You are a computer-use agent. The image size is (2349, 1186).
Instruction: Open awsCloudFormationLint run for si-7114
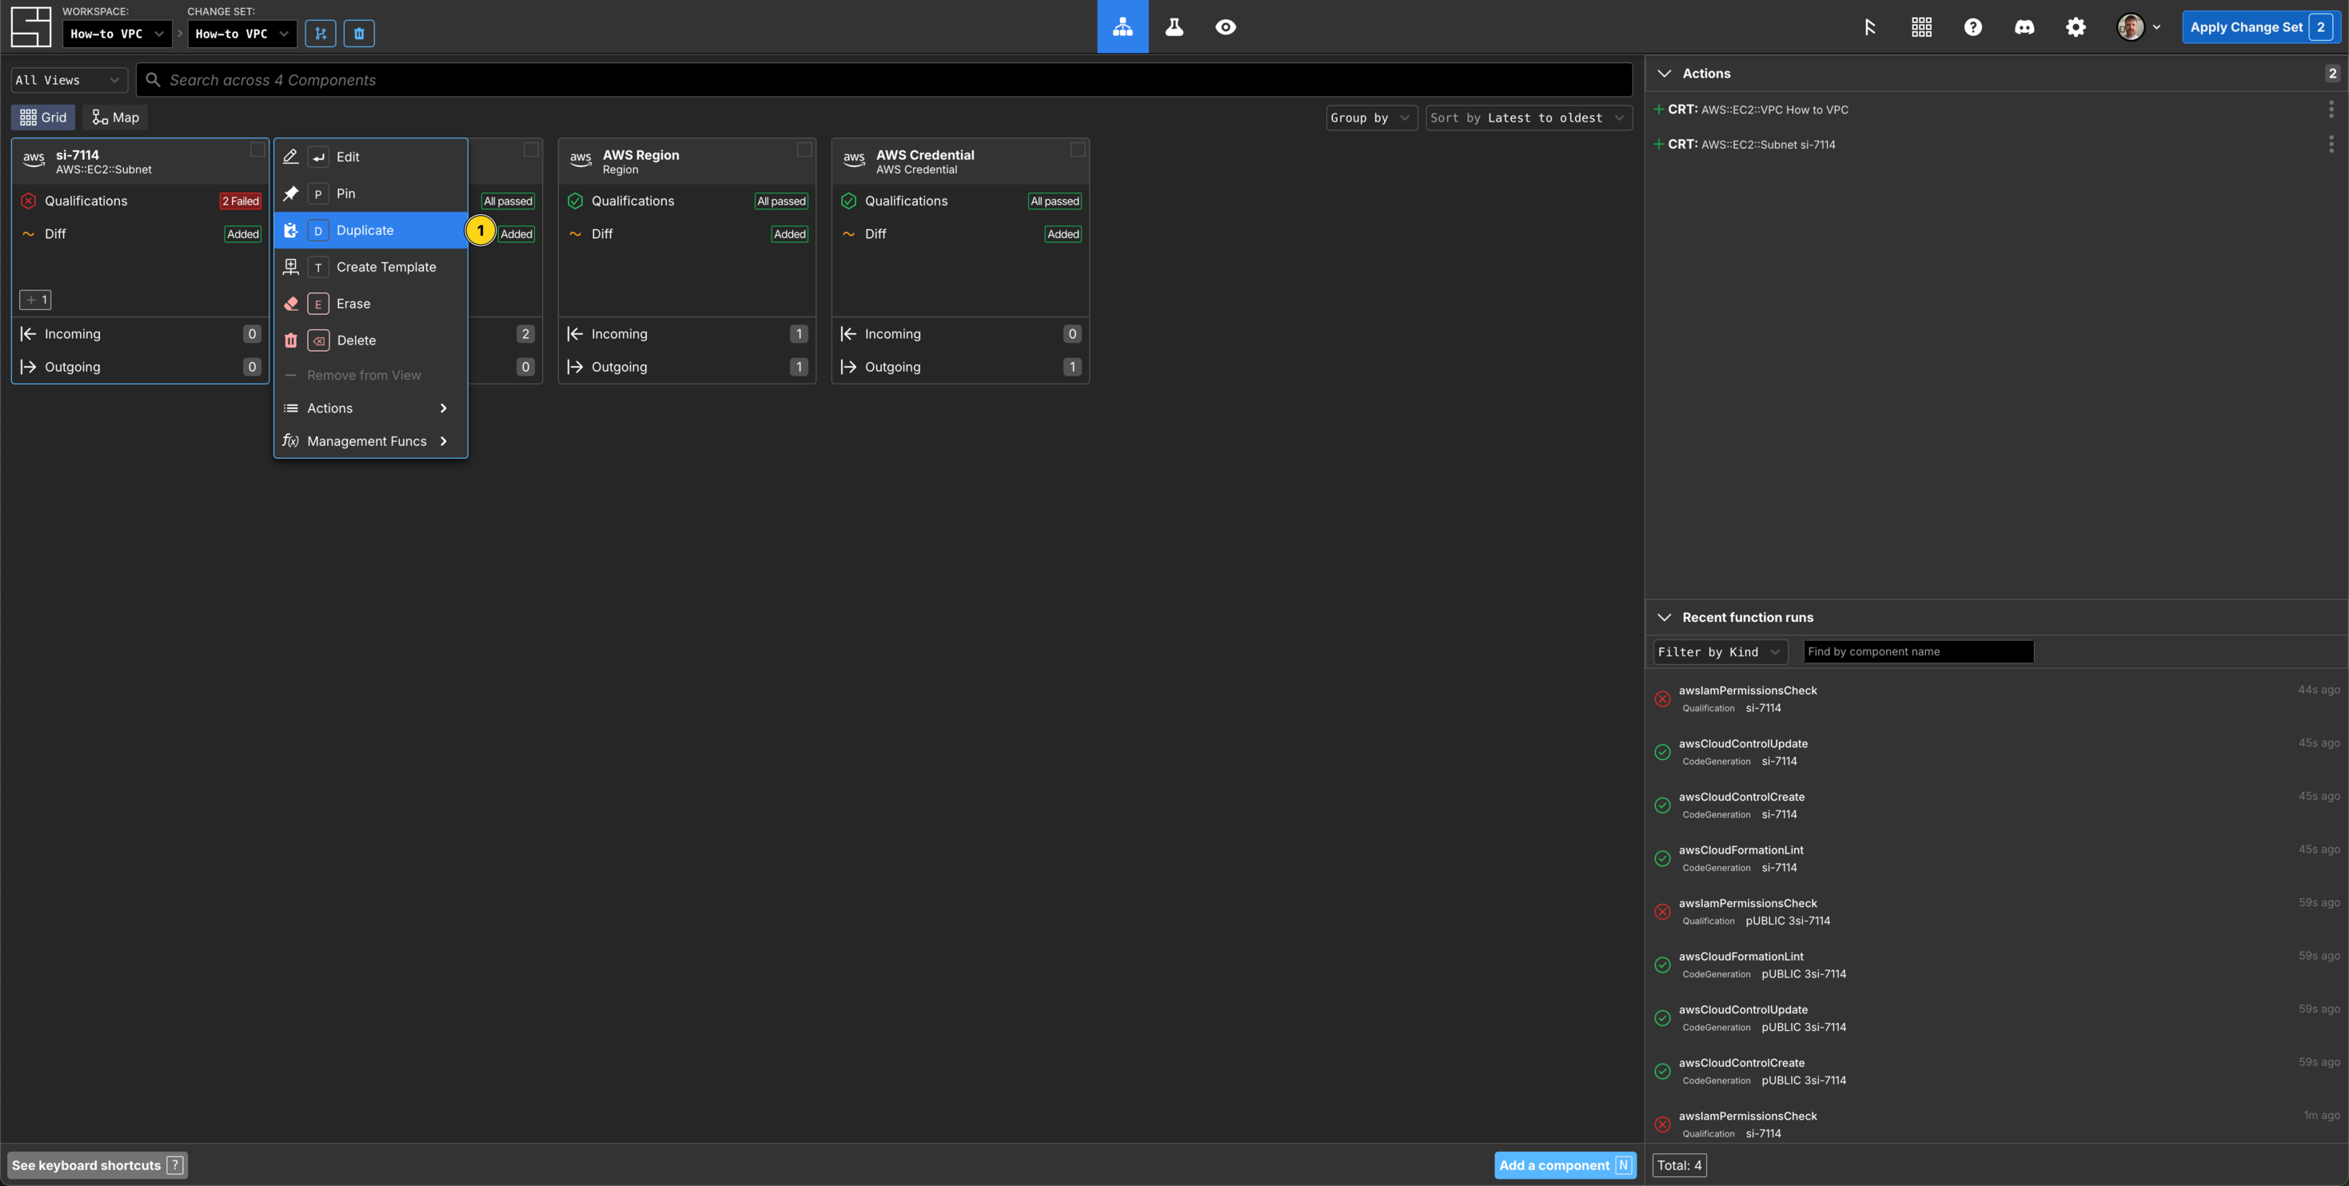tap(1997, 859)
